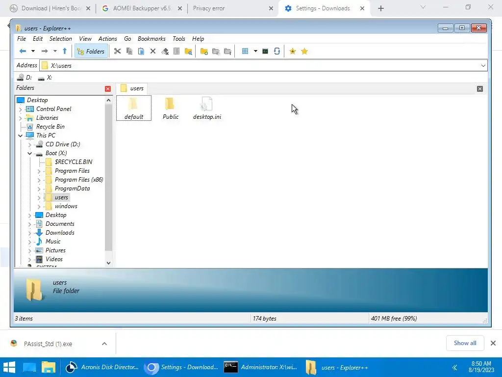The height and width of the screenshot is (377, 502).
Task: Go up one folder level
Action: [65, 51]
